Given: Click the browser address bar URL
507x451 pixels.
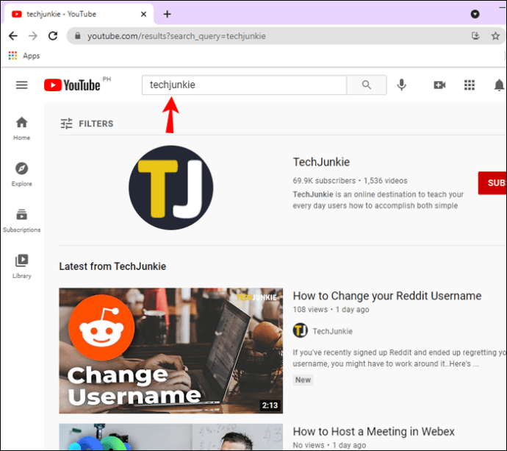Looking at the screenshot, I should click(x=176, y=36).
